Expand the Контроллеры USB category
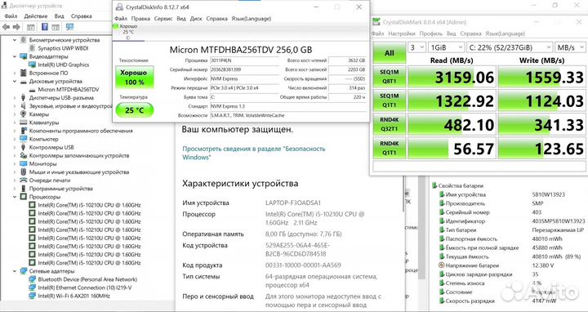Image resolution: width=588 pixels, height=312 pixels. (x=15, y=147)
